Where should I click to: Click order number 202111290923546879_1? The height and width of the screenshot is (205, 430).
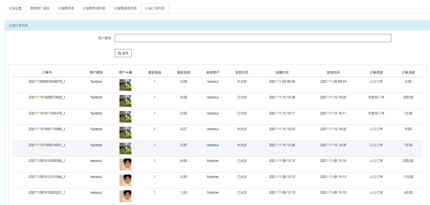(x=47, y=81)
